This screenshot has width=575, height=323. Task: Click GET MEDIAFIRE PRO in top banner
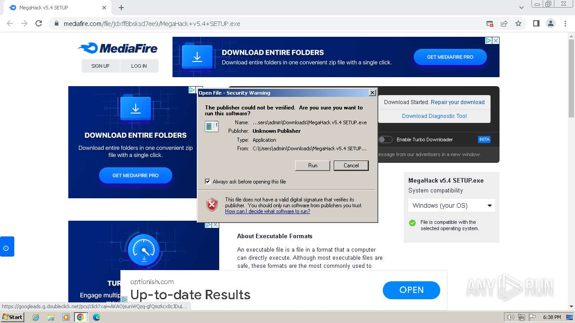(x=450, y=57)
